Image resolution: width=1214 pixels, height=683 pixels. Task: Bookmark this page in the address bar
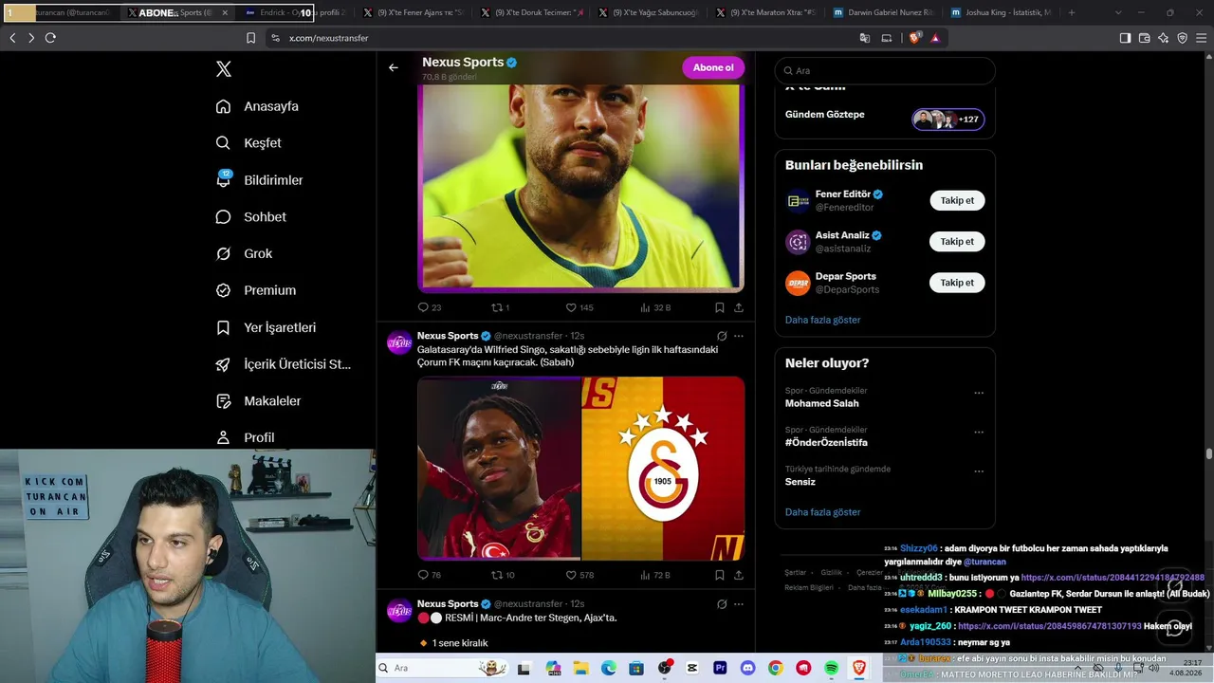250,38
